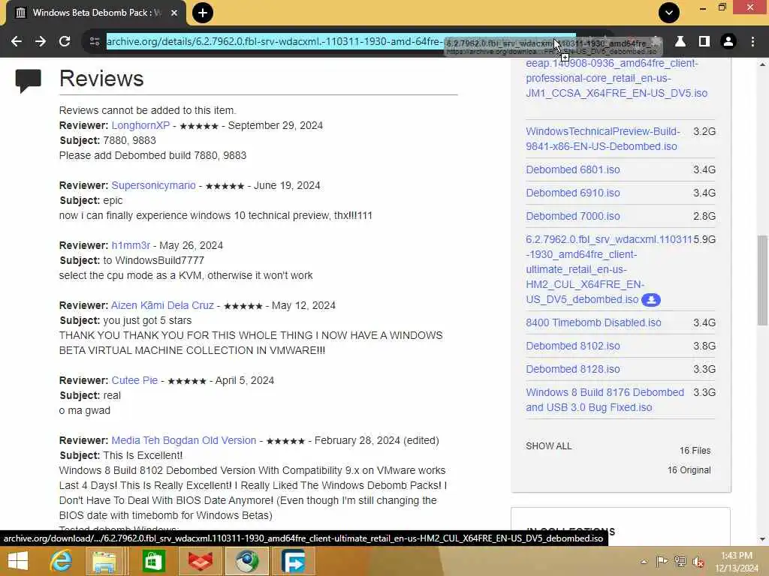Open the browser three-dot menu
Image resolution: width=769 pixels, height=576 pixels.
[x=752, y=42]
